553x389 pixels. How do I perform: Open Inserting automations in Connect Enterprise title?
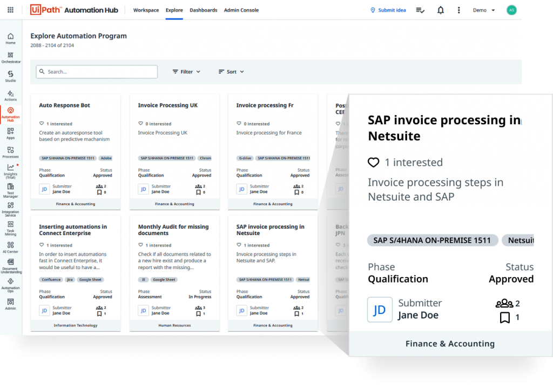click(73, 230)
